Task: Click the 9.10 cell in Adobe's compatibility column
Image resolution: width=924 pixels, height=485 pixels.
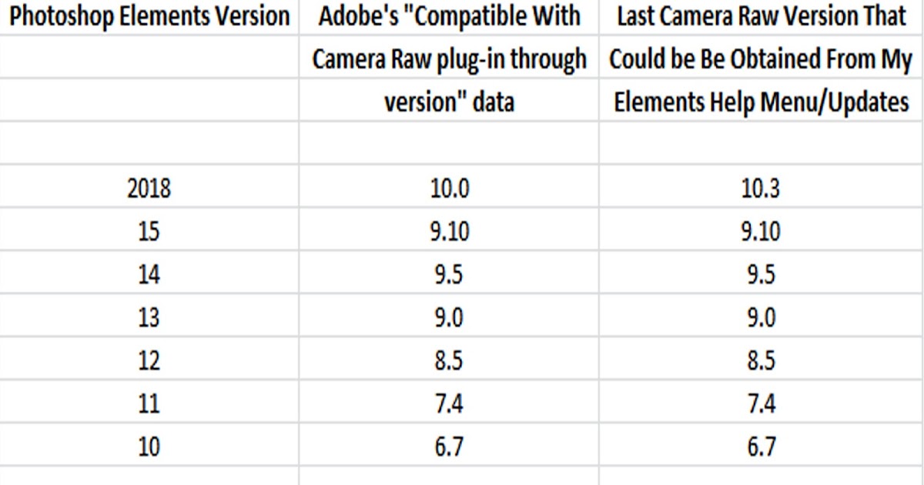Action: point(449,231)
